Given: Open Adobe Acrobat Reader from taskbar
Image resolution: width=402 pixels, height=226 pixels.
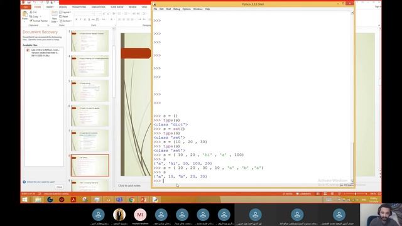Looking at the screenshot, I should tap(73, 200).
